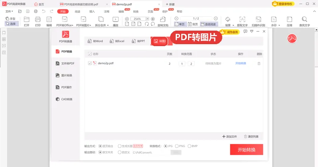The height and width of the screenshot is (167, 318).
Task: Select 原文件夹 output path option
Action: [100, 152]
